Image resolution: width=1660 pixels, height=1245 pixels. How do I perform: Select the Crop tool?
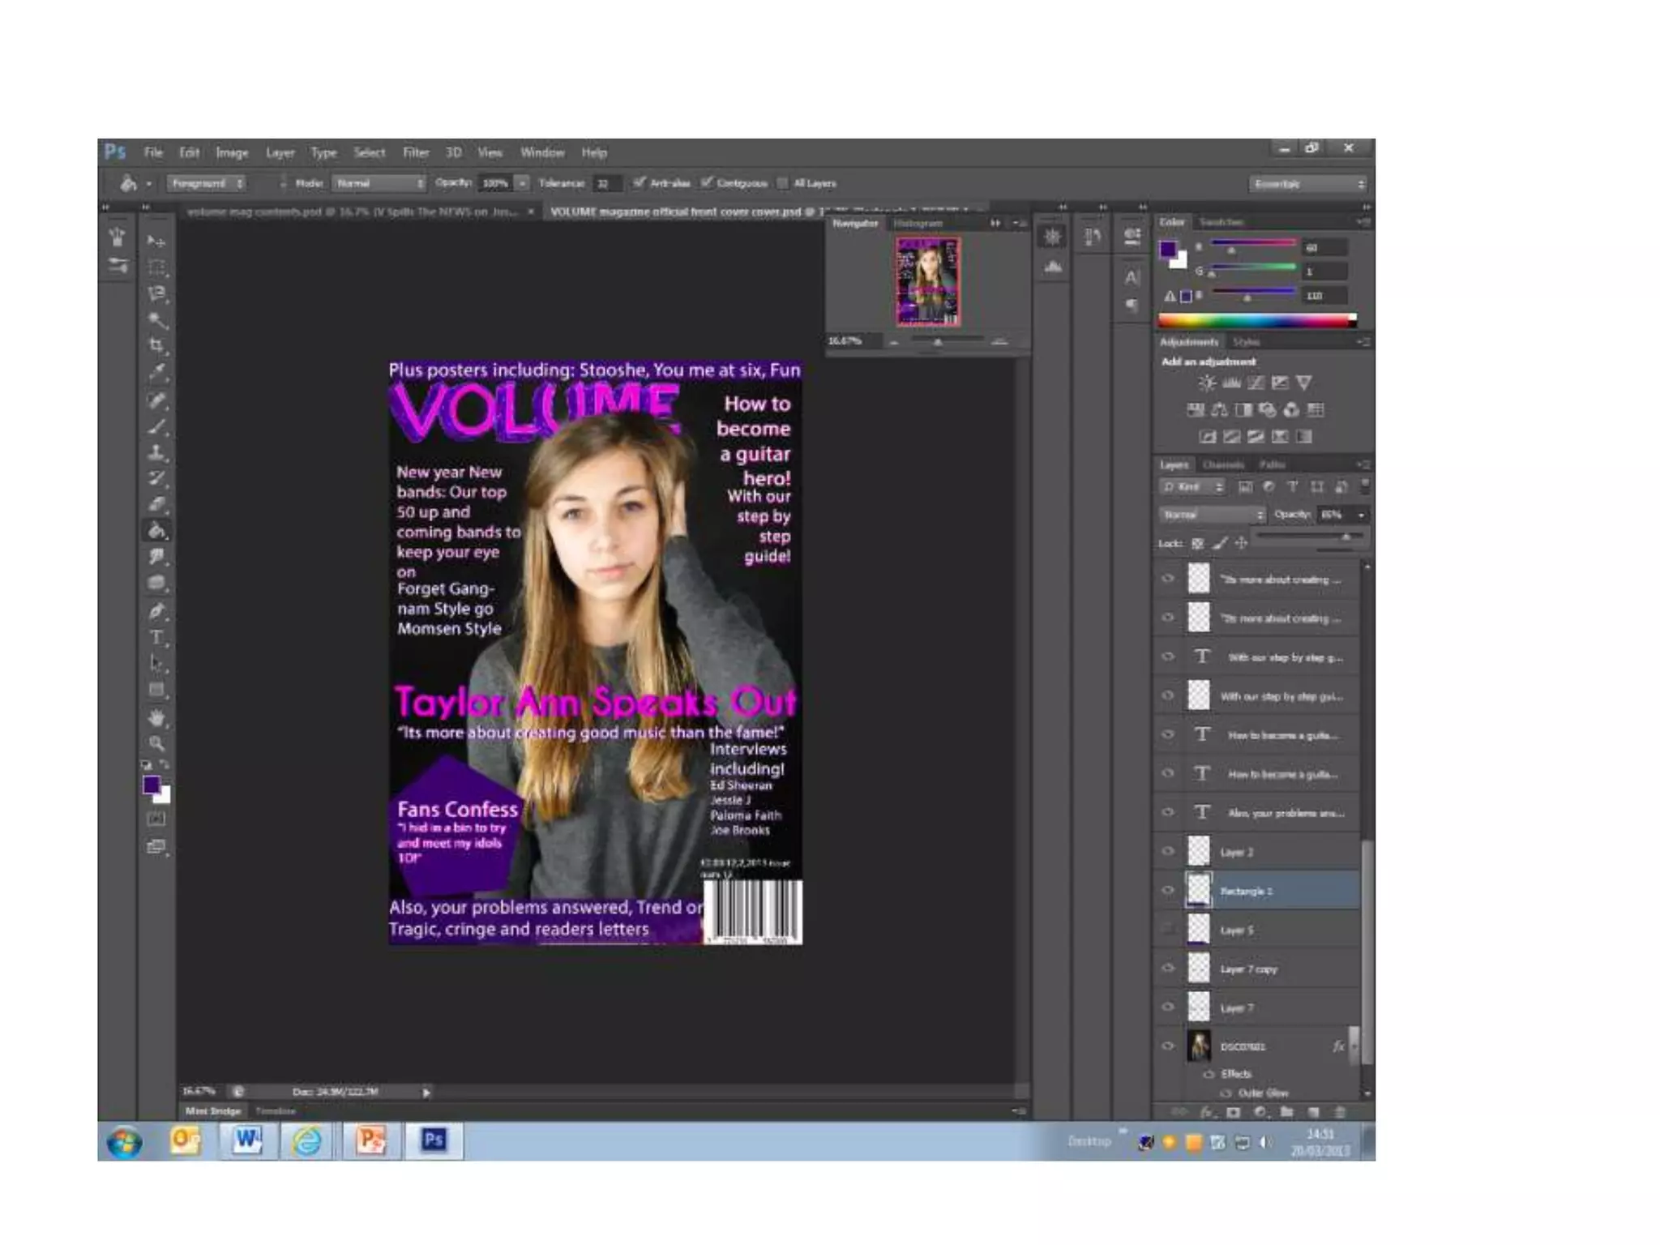(156, 346)
